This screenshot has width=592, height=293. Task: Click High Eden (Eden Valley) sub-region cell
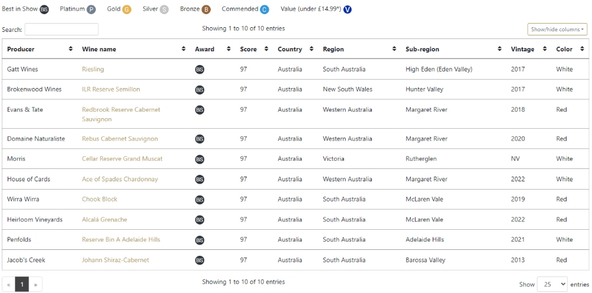click(439, 69)
